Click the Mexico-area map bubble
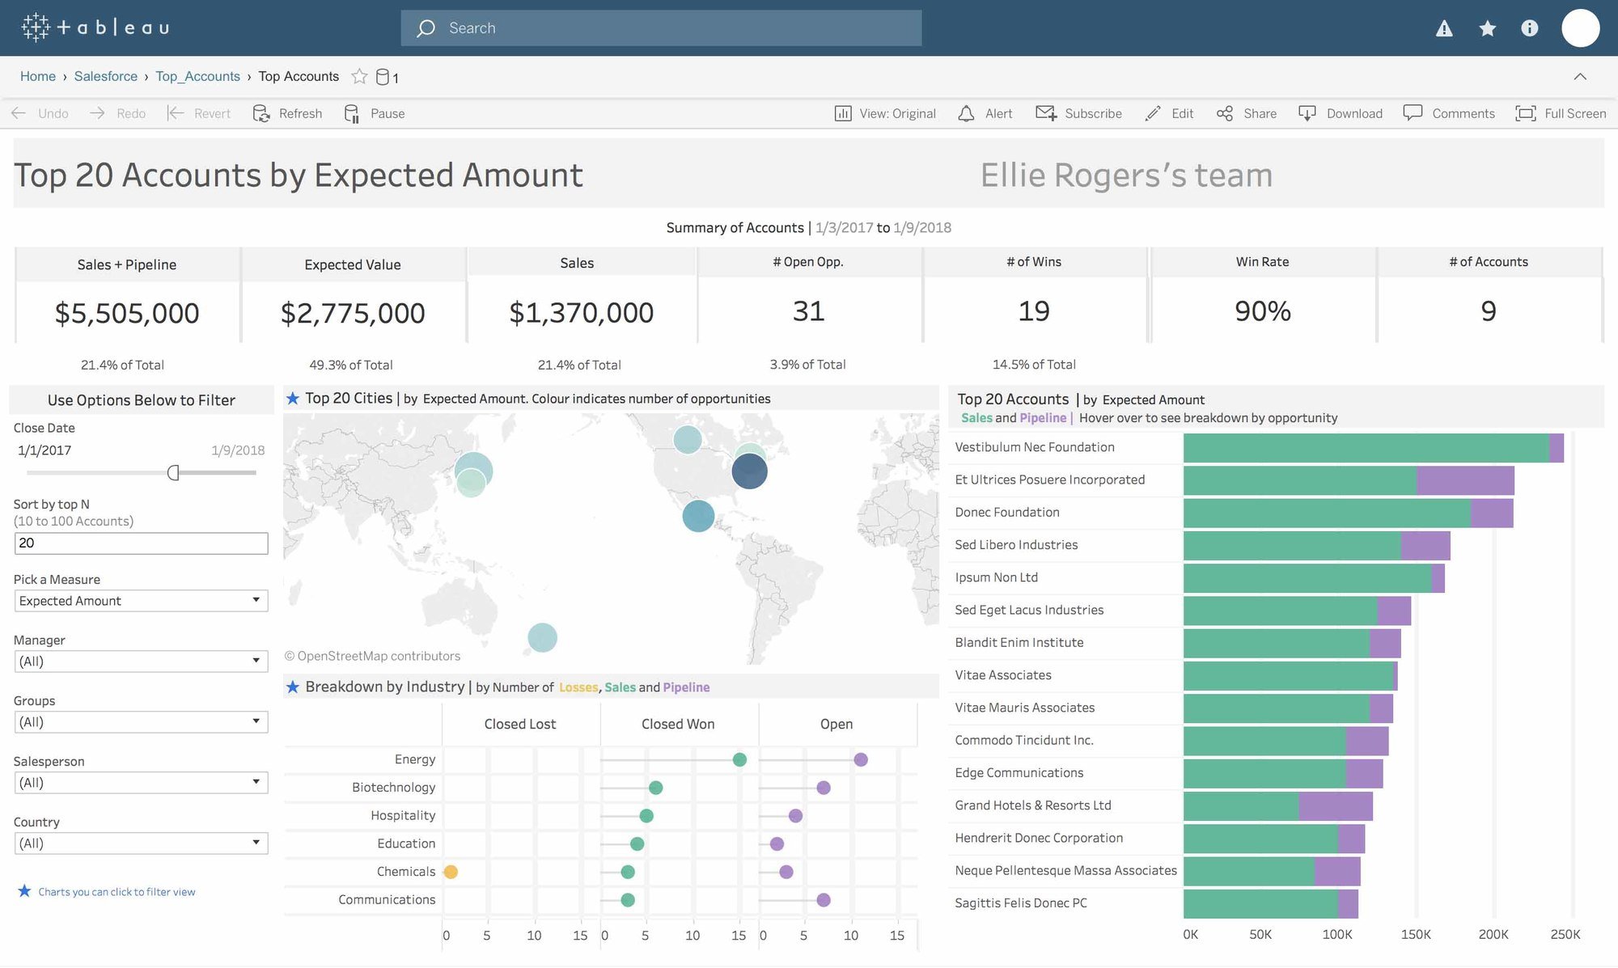Viewport: 1618px width, 968px height. click(x=698, y=516)
